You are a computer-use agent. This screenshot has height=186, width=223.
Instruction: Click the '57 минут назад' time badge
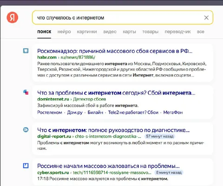point(160,136)
